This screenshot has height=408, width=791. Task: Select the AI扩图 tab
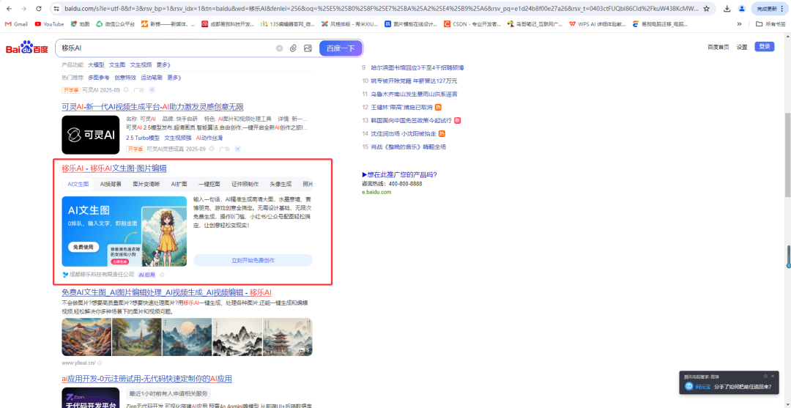(179, 184)
